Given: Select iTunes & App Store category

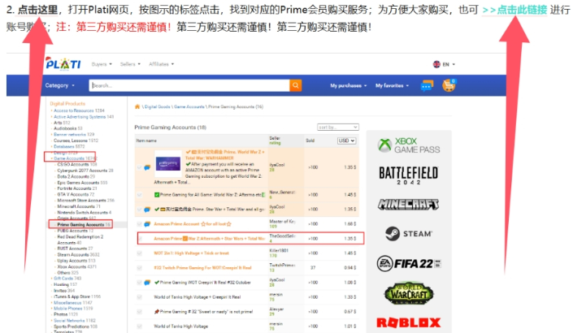Looking at the screenshot, I should tap(72, 296).
